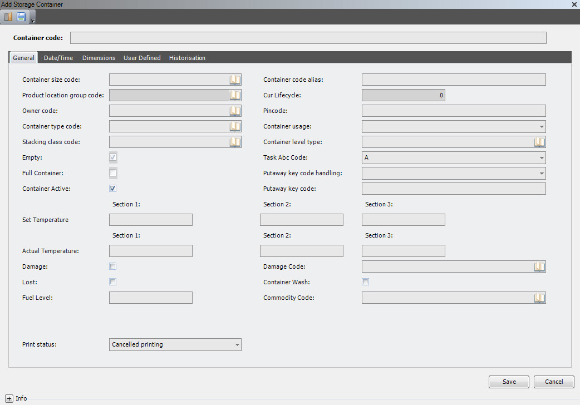Screen dimensions: 580x405
Task: Click Set Temperature Section 1 field
Action: 150,220
